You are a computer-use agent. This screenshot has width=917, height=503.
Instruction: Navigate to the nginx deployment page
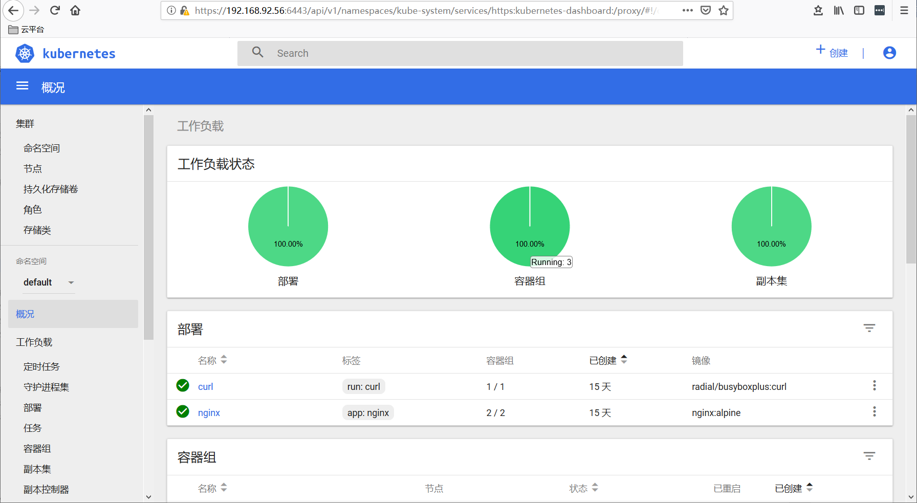[x=209, y=412]
